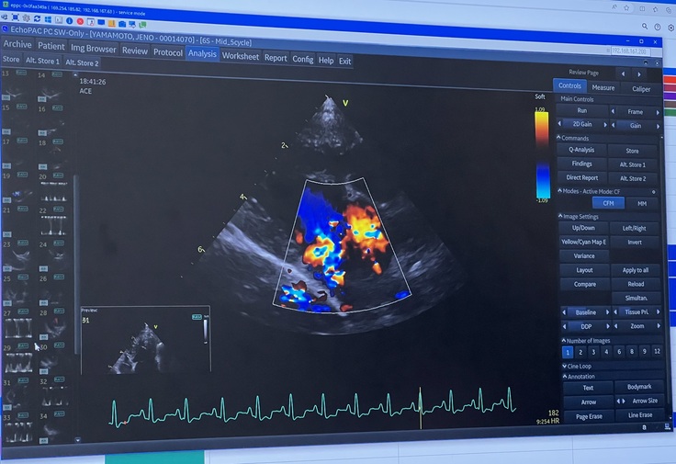Click the Zoom right arrow

pos(659,326)
